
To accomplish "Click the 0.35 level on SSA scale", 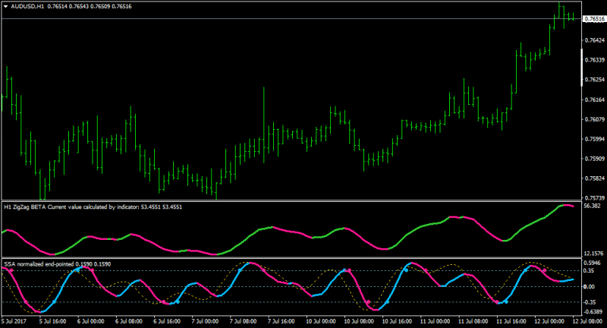I will [x=590, y=271].
